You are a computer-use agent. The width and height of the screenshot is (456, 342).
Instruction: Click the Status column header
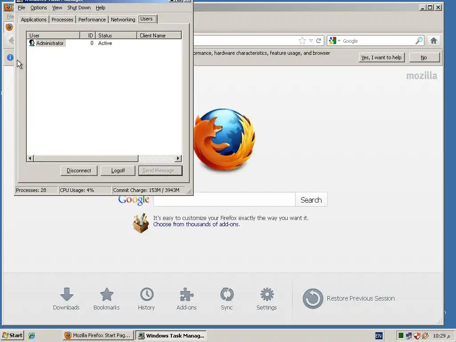tap(116, 36)
